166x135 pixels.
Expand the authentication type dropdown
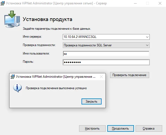coord(147,45)
